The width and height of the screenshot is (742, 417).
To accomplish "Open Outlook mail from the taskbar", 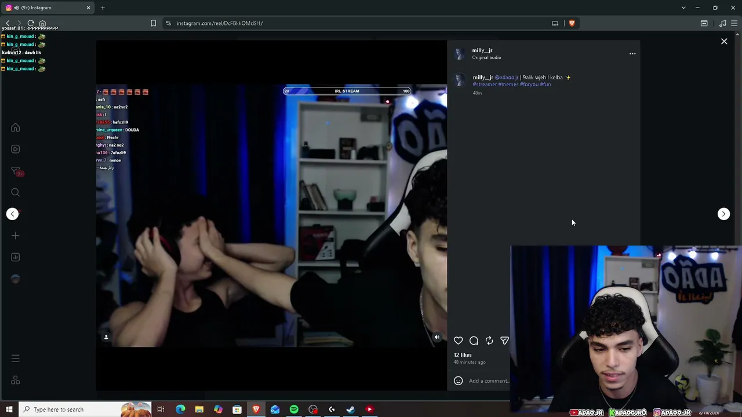I will (275, 409).
